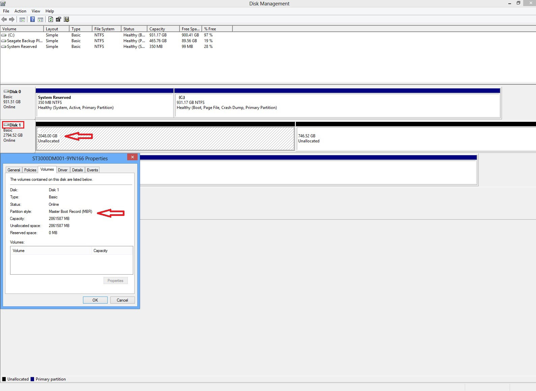The image size is (536, 391).
Task: Sort by the Status column header
Action: tap(134, 29)
